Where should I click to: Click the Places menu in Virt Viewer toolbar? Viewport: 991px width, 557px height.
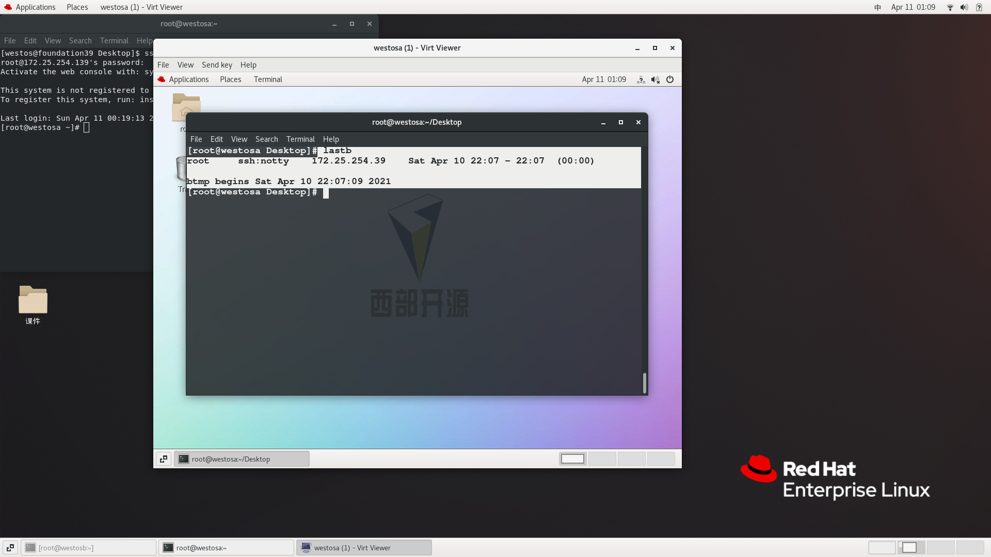[230, 79]
